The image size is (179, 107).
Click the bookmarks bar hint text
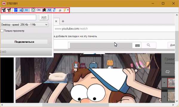click(75, 36)
